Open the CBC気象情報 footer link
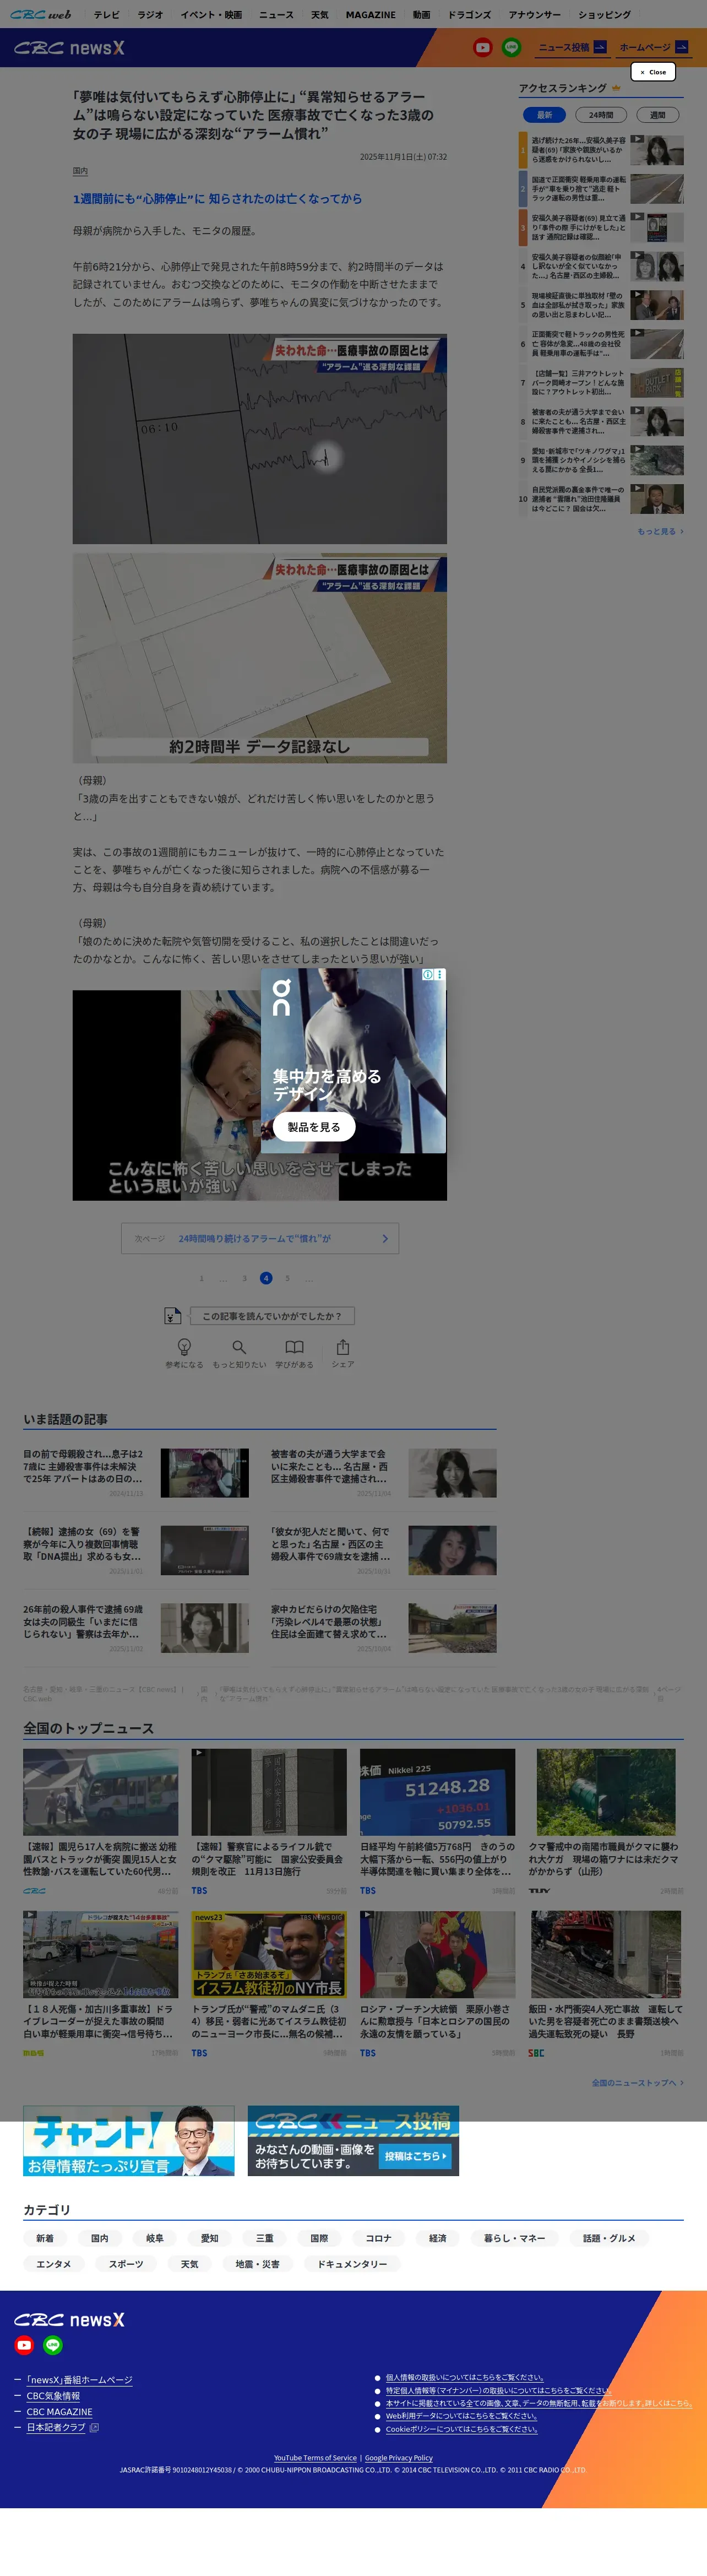The width and height of the screenshot is (707, 2576). point(53,2395)
